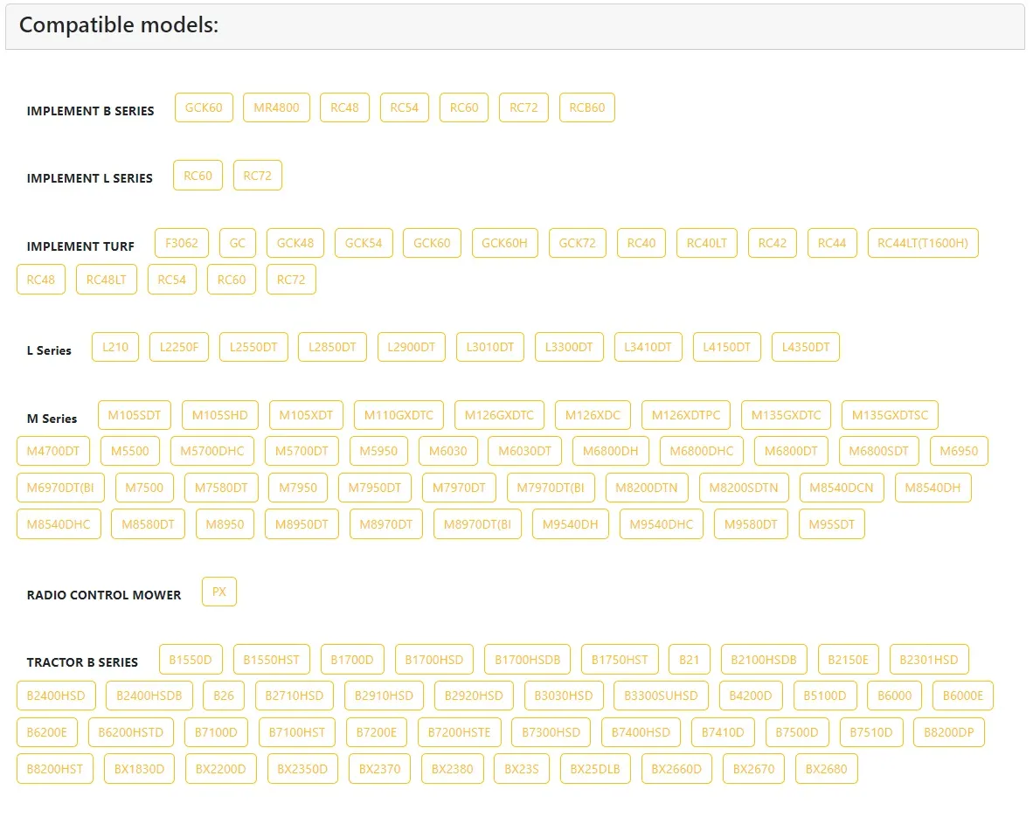1033x817 pixels.
Task: Select the L4350DT model tag
Action: pos(805,347)
